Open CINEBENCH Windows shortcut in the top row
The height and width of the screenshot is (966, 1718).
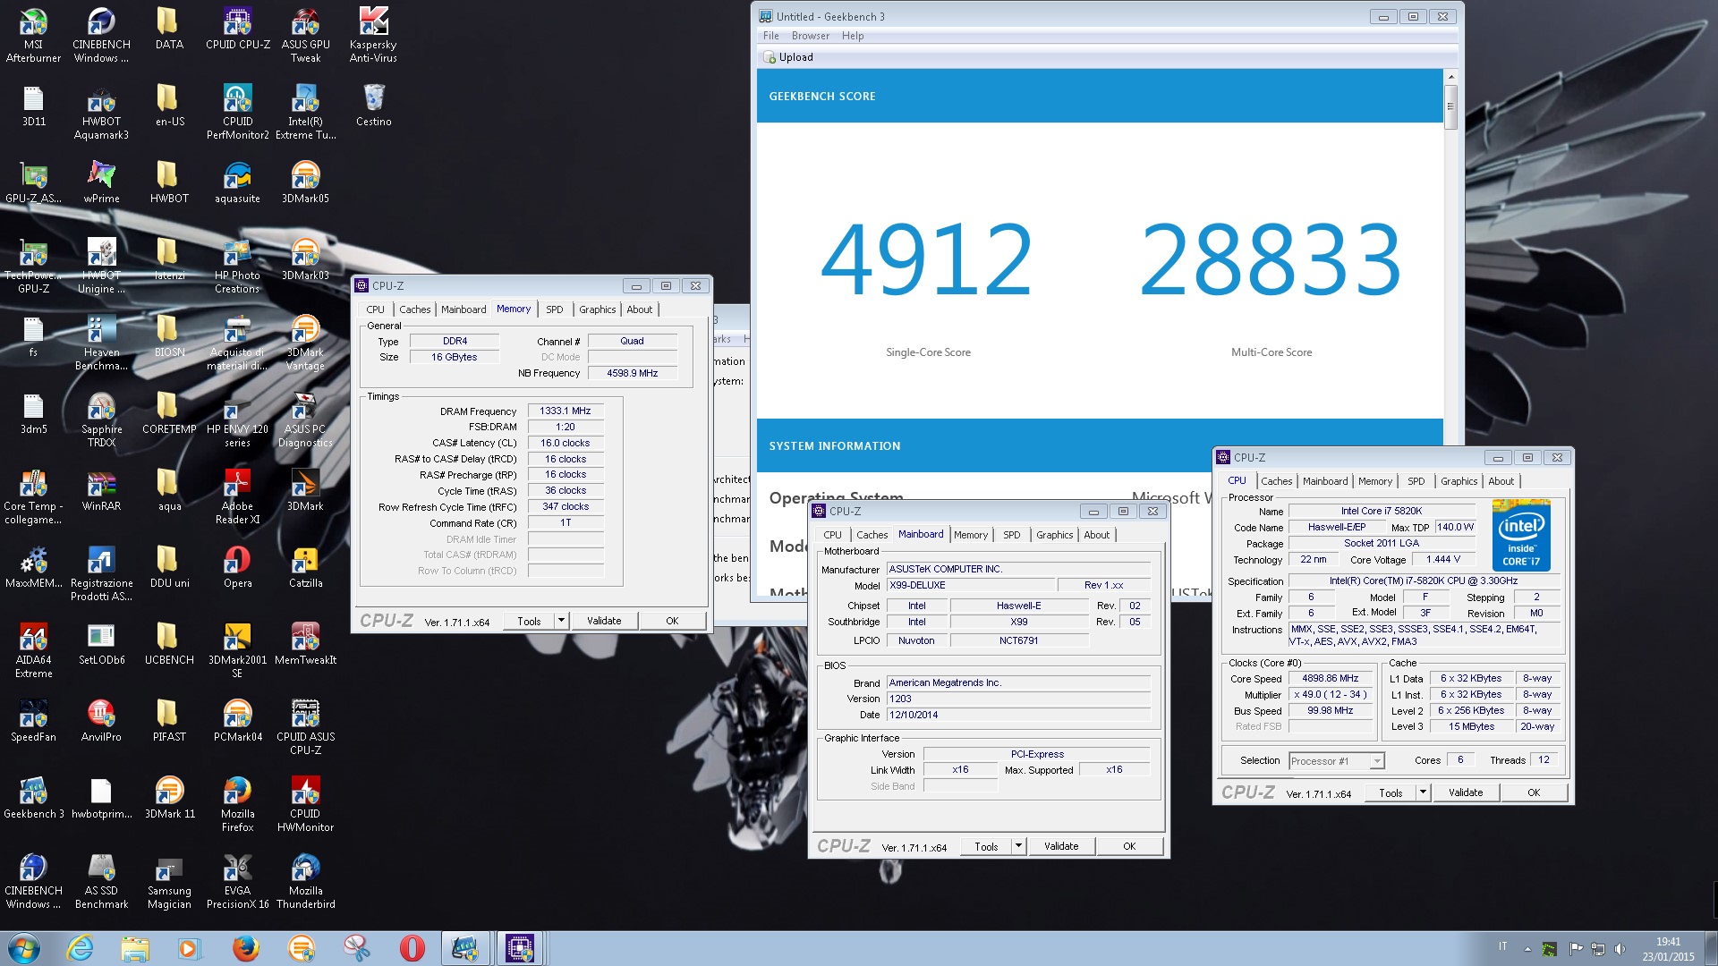click(x=101, y=35)
